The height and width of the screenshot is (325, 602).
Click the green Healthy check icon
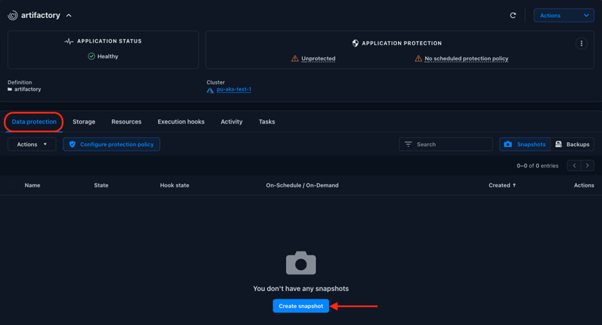coord(92,56)
